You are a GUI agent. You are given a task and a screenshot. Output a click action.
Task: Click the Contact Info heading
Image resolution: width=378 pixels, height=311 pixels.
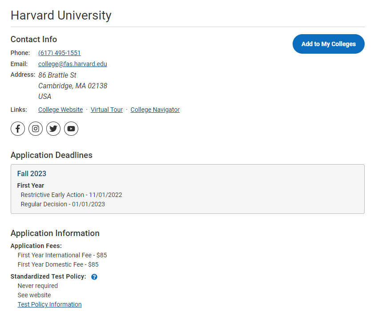coord(34,39)
